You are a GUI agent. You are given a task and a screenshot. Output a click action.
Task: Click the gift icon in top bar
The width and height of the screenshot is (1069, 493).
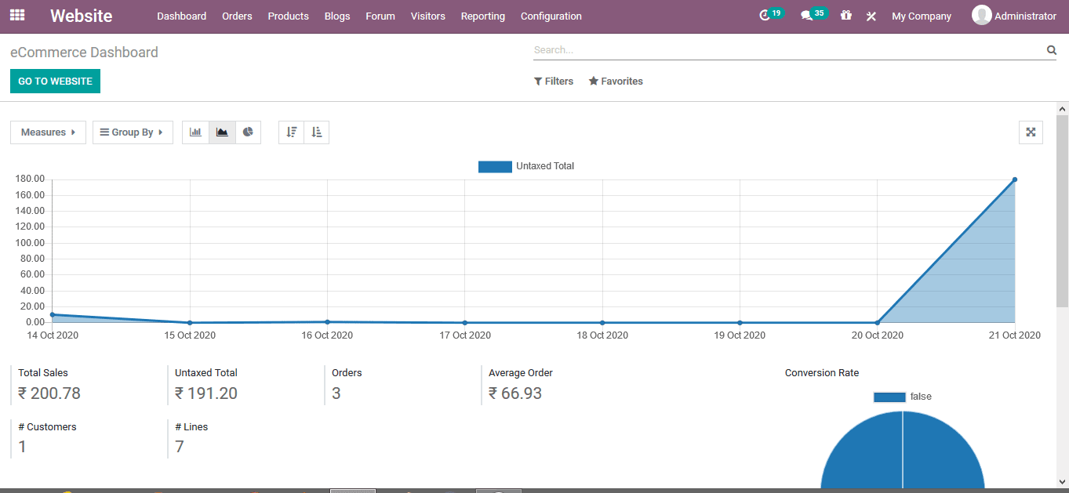click(845, 15)
